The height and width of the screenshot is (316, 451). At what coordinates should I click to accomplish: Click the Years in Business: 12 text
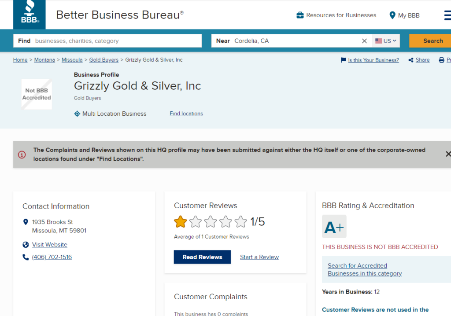(351, 292)
